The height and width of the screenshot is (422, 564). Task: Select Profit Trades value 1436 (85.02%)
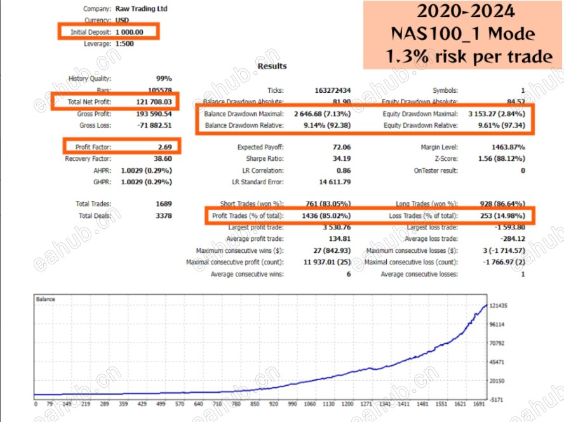coord(326,215)
